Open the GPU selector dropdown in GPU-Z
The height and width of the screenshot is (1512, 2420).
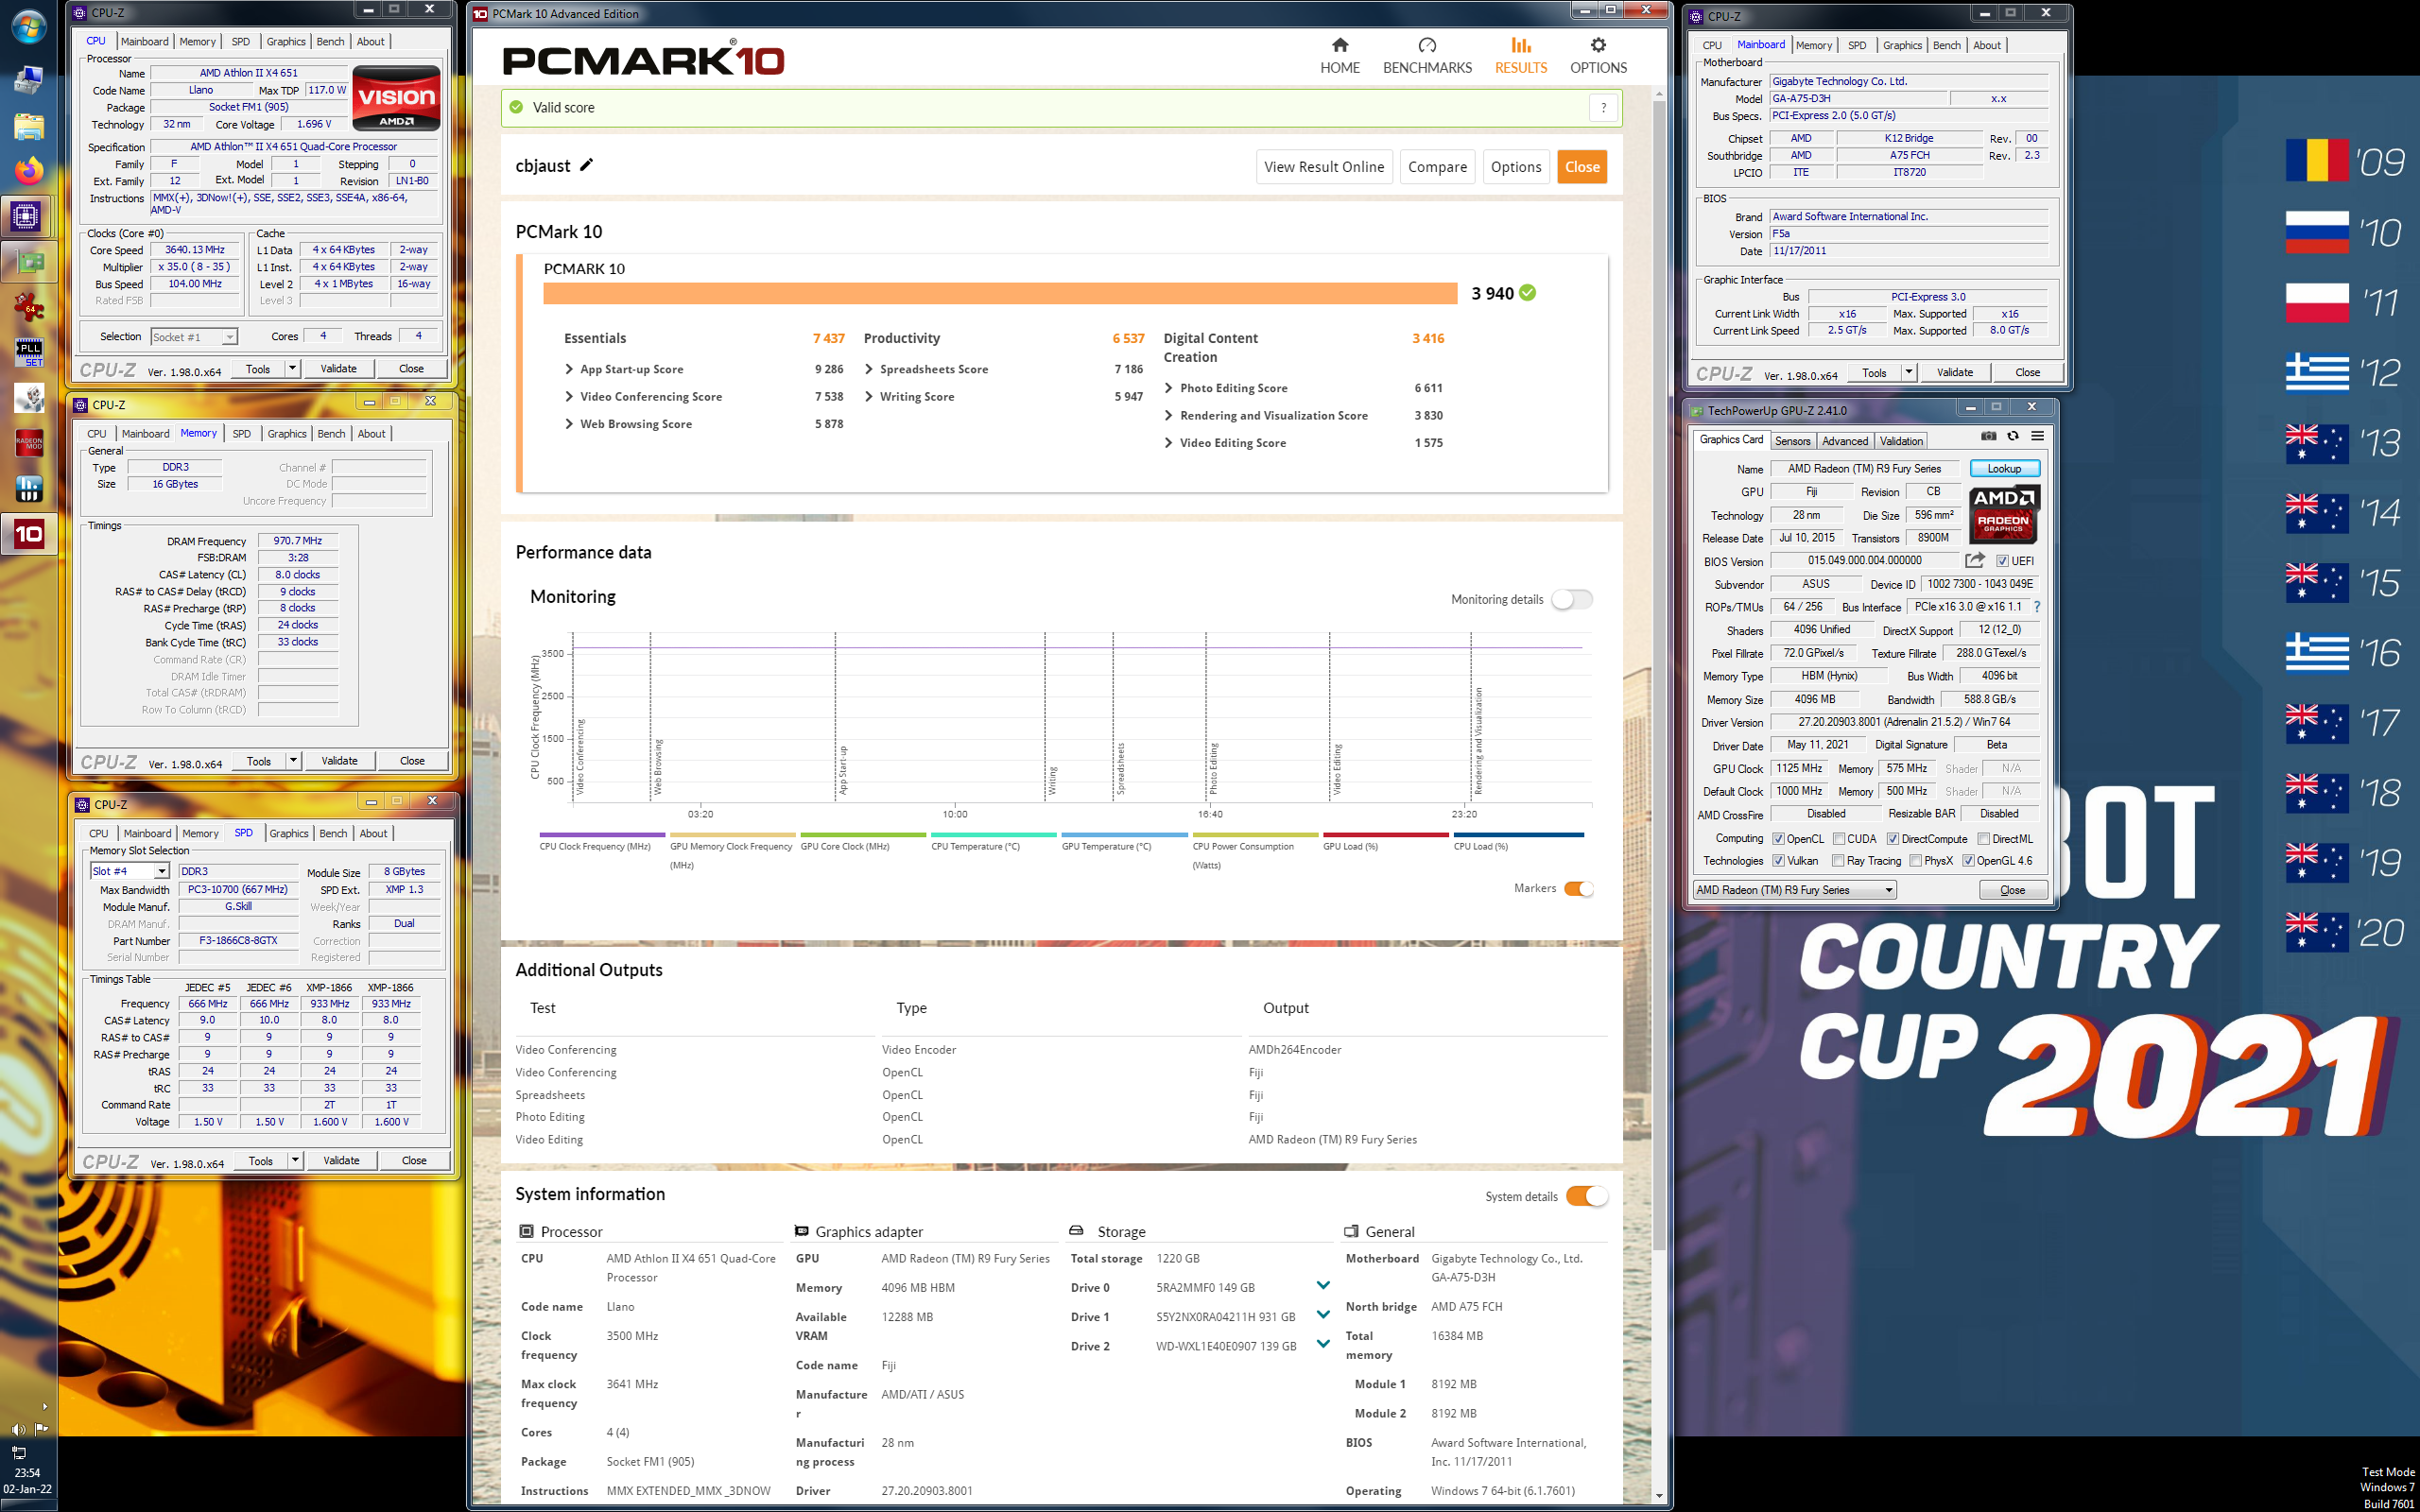1795,890
